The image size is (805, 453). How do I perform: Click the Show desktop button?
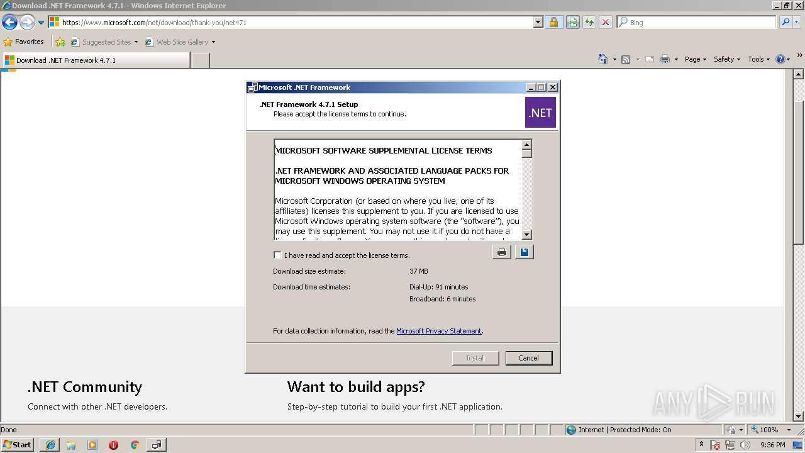[799, 445]
